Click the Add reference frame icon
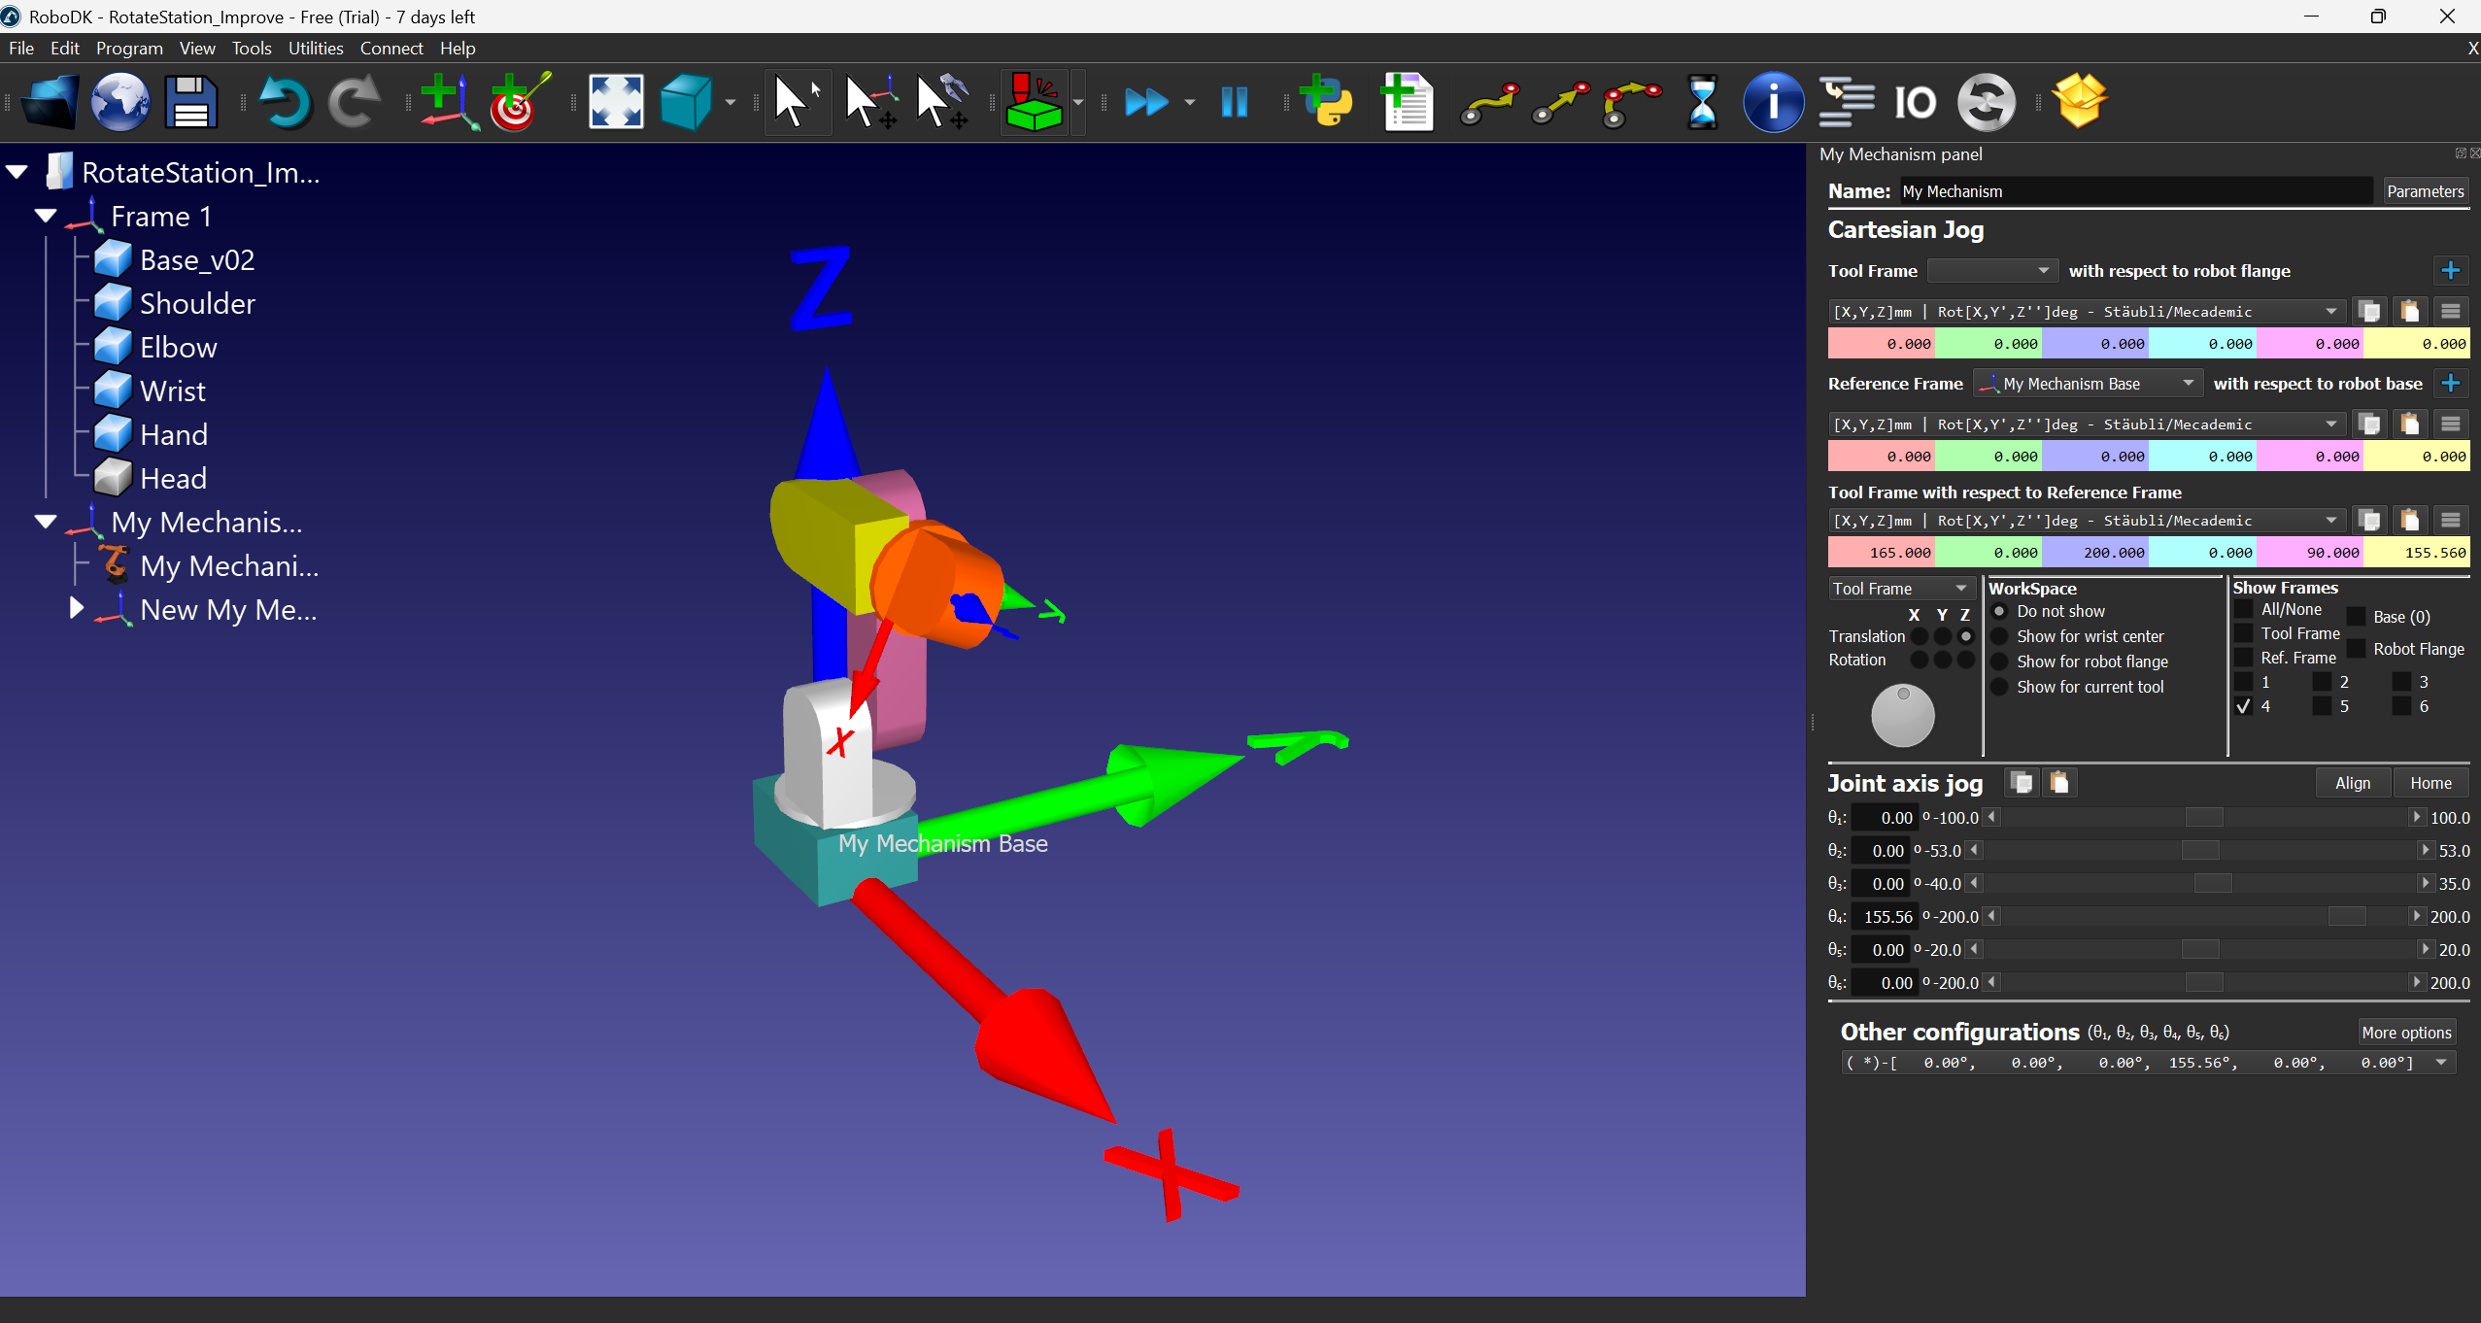2481x1323 pixels. click(x=448, y=102)
